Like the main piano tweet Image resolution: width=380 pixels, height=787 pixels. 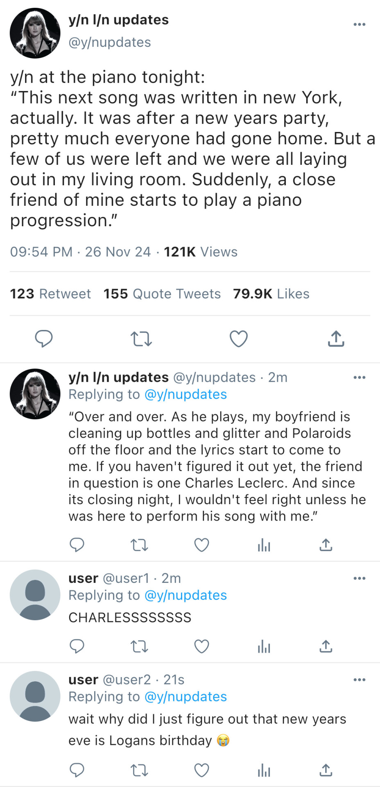click(238, 339)
